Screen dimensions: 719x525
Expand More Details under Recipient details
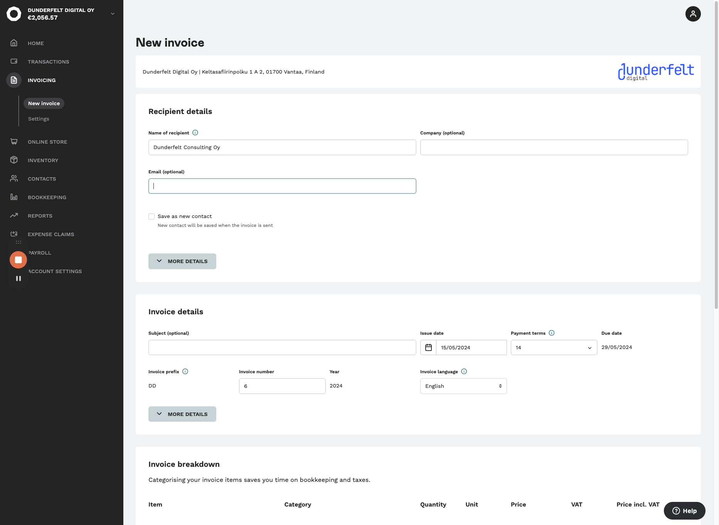point(182,261)
